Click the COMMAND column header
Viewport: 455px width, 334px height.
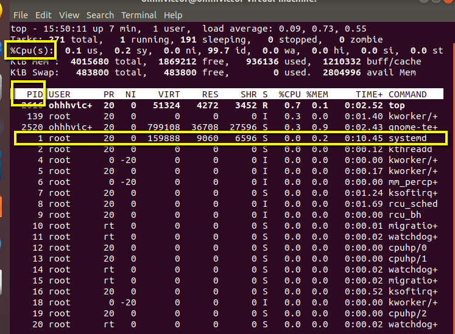pos(407,94)
